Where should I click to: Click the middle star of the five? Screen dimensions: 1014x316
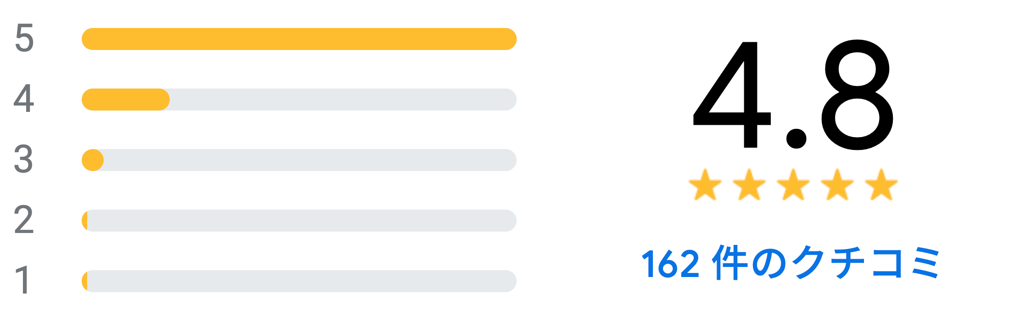[793, 185]
